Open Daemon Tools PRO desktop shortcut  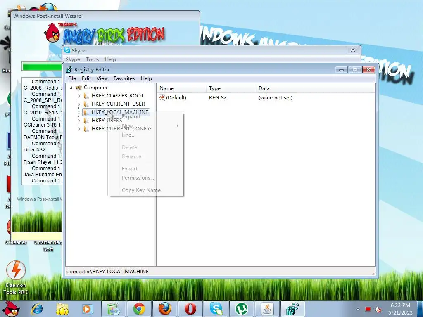pyautogui.click(x=16, y=278)
